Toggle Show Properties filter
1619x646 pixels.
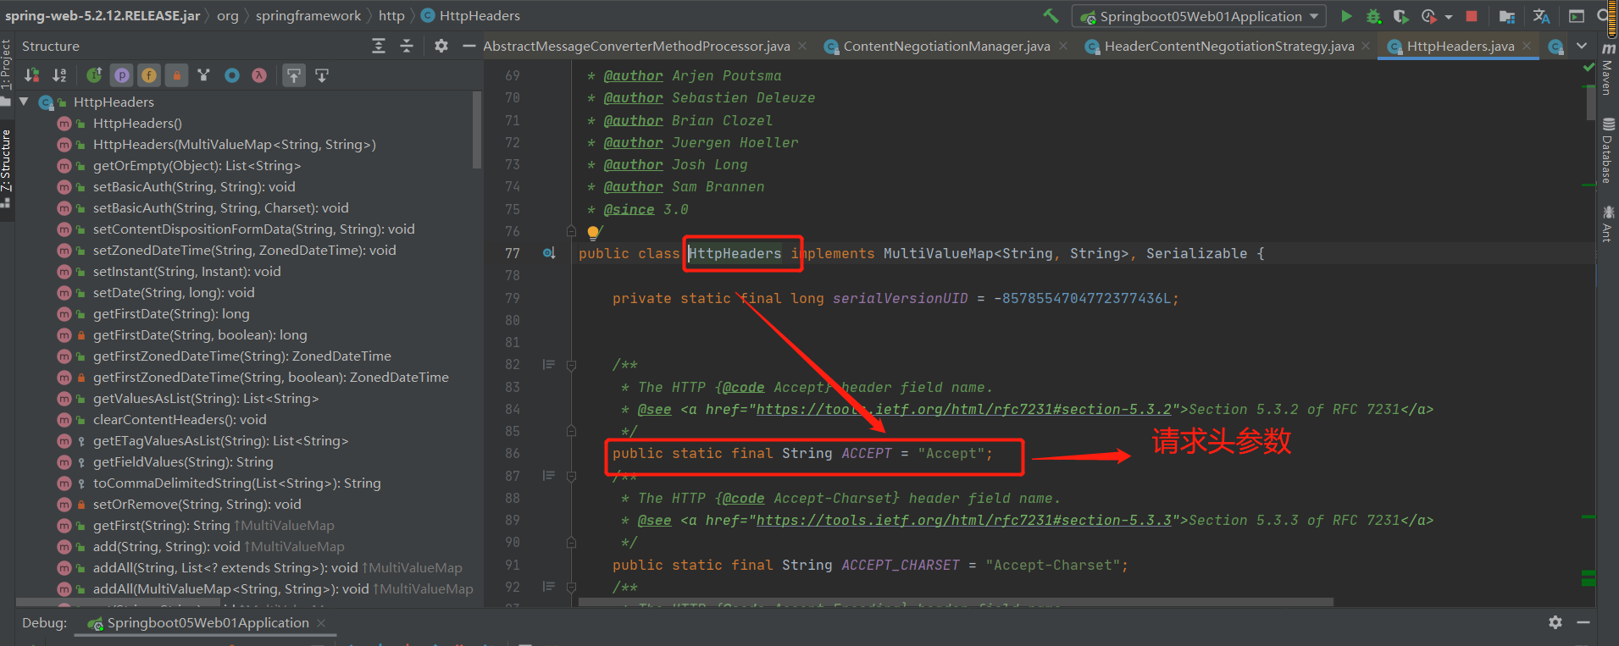pyautogui.click(x=122, y=75)
